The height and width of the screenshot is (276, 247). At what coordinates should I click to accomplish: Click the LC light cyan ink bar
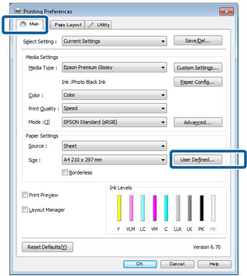143,208
